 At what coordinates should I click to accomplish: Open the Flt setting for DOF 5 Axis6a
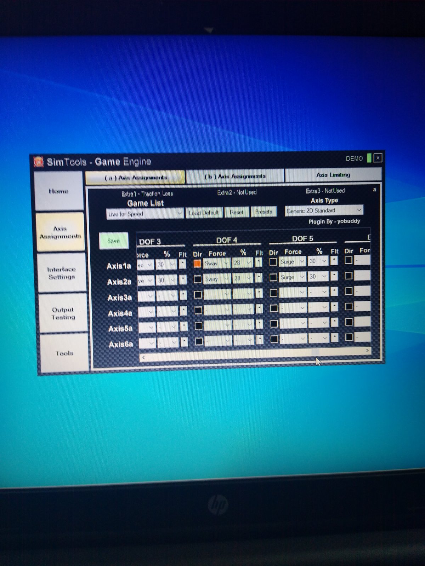[334, 337]
